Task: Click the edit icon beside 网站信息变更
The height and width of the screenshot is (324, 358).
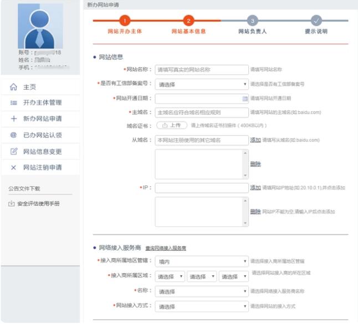Action: pyautogui.click(x=14, y=151)
